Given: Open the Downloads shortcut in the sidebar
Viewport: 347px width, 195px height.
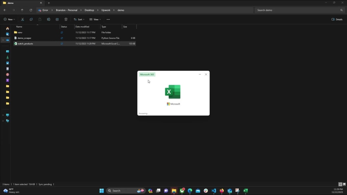Looking at the screenshot, I should coord(8,57).
